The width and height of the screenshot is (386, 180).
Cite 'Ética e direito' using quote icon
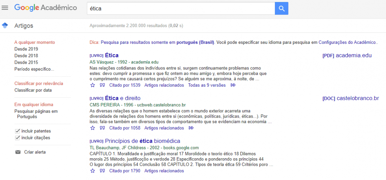(102, 128)
